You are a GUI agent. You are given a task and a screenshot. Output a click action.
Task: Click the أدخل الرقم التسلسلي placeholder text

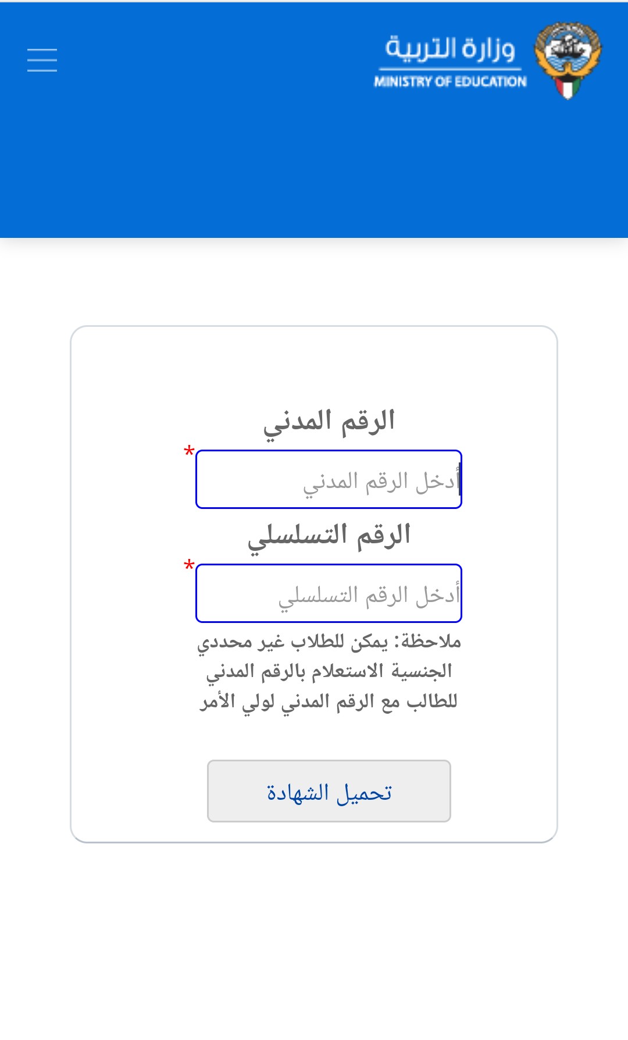tap(369, 596)
